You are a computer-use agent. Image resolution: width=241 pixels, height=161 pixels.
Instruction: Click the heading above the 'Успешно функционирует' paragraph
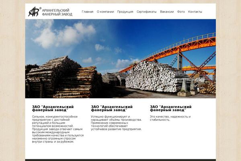coord(112,108)
